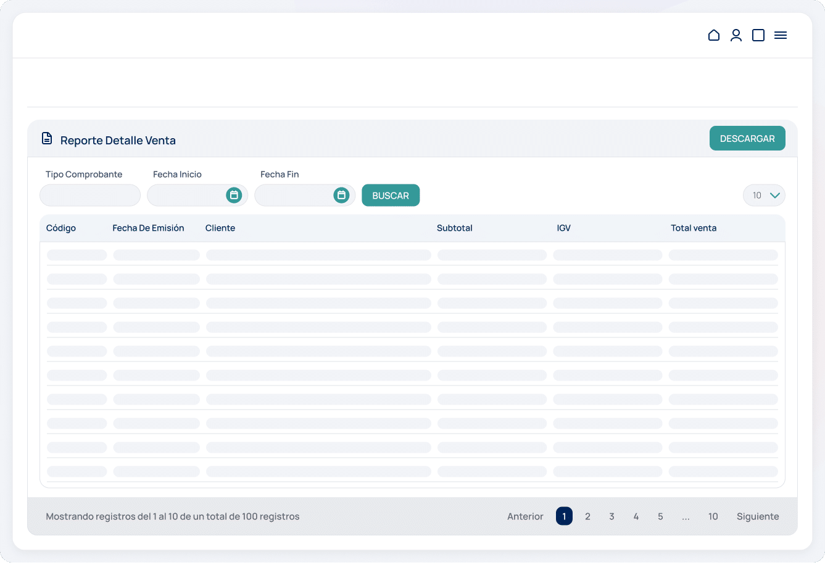Expand the rows-per-page dropdown showing 10
825x565 pixels.
(x=764, y=196)
